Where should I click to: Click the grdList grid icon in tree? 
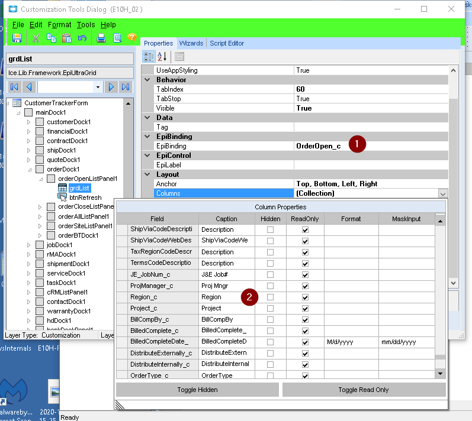(x=62, y=188)
